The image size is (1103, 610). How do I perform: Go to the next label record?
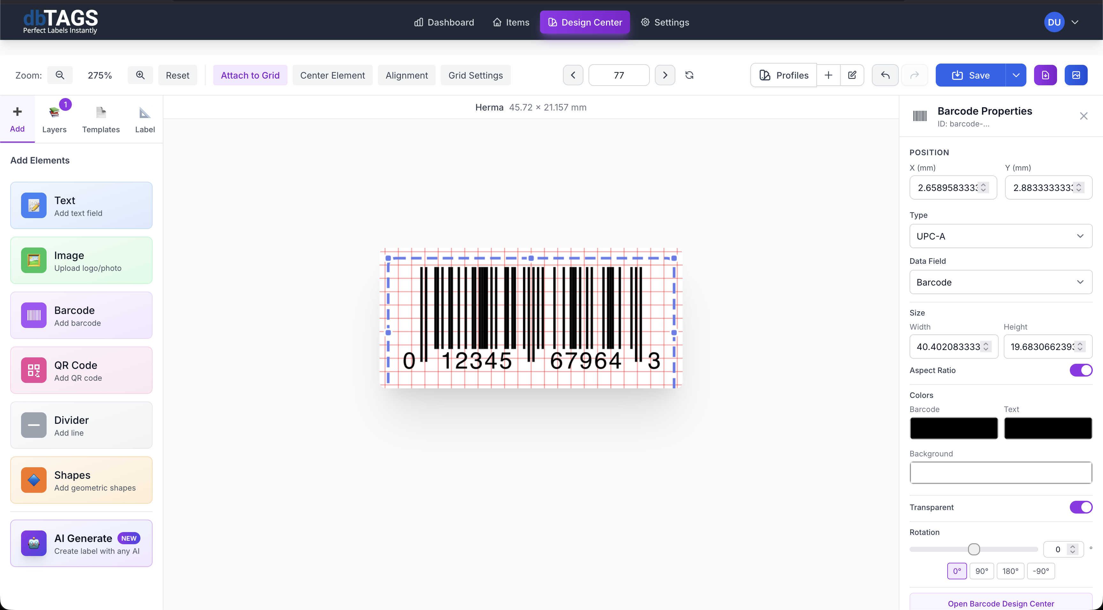coord(665,75)
